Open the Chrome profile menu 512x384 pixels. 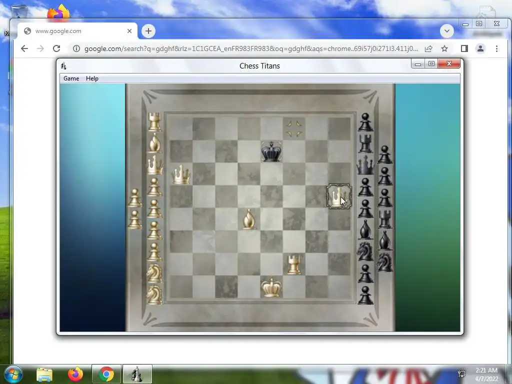480,48
